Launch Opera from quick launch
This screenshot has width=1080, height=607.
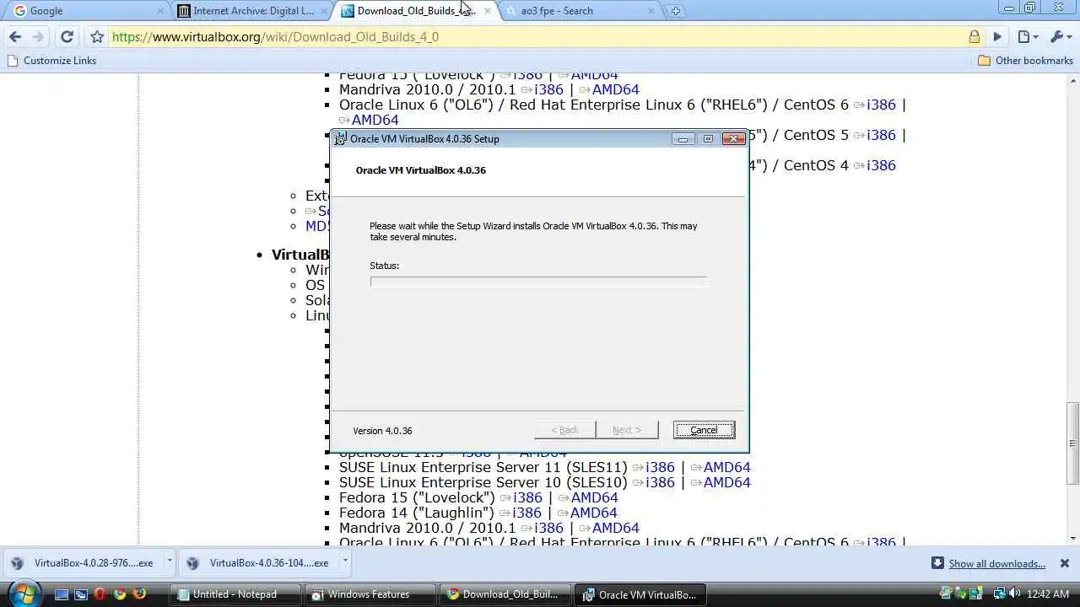[x=100, y=594]
